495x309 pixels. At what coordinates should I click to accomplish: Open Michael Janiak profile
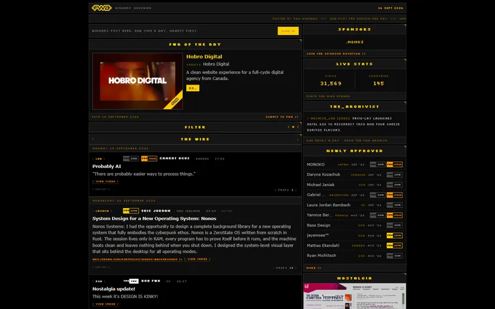click(x=320, y=185)
